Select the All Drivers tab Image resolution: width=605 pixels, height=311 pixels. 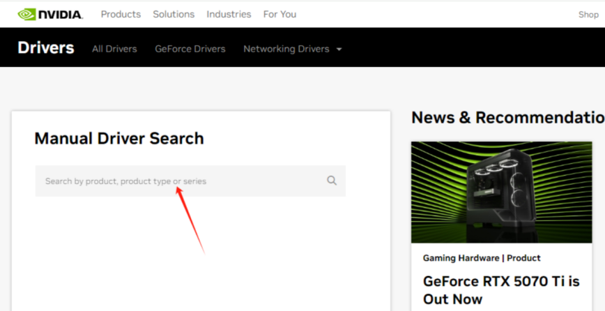point(114,49)
